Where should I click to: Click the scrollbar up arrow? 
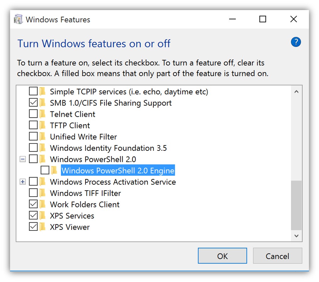point(296,92)
